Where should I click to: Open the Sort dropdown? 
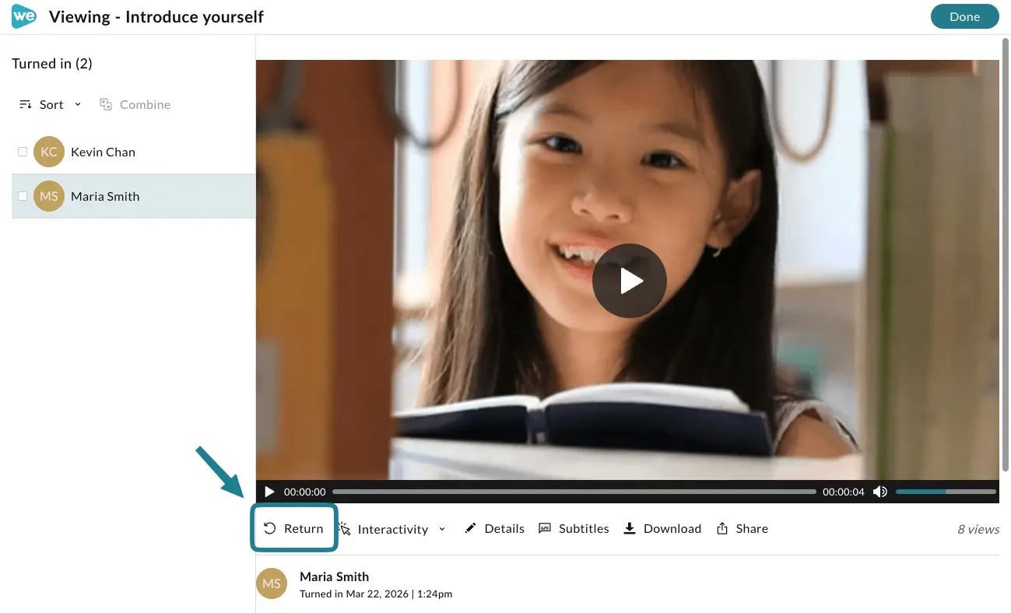(x=51, y=104)
